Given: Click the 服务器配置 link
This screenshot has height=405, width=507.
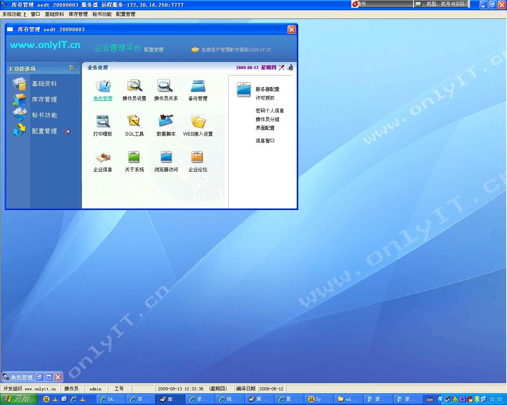Looking at the screenshot, I should pos(267,89).
